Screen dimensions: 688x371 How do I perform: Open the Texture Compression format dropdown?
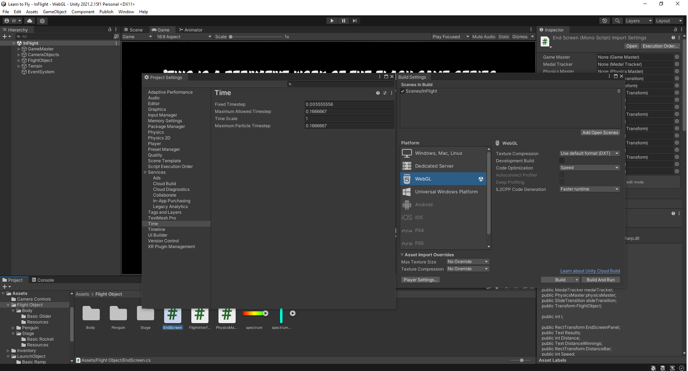tap(589, 153)
